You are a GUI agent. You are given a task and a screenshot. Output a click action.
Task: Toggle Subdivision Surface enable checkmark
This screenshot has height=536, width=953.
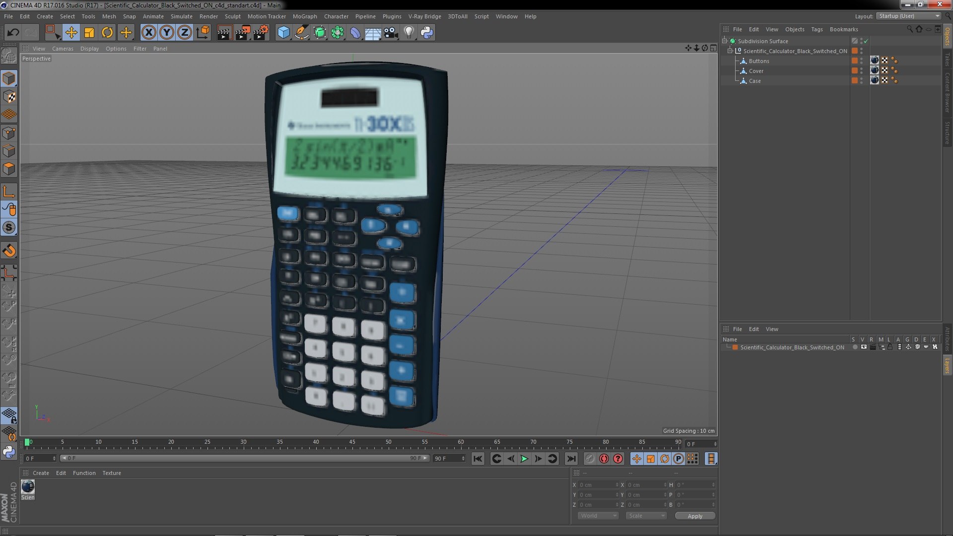pyautogui.click(x=866, y=41)
